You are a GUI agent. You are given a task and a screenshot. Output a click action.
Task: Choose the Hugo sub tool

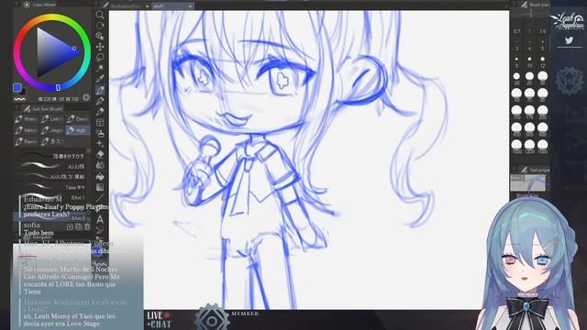[x=78, y=130]
